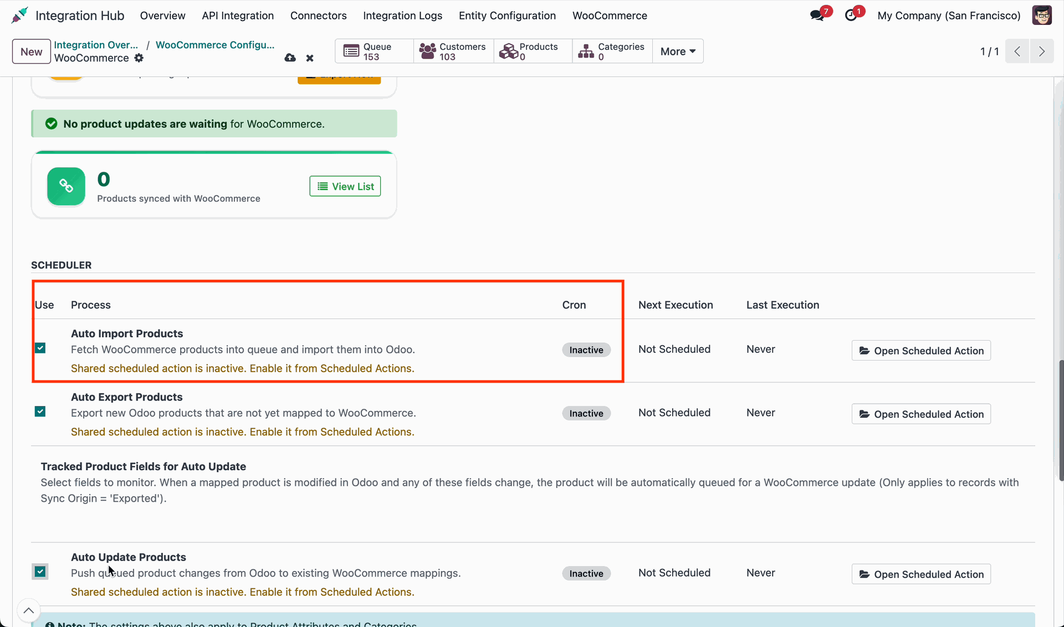Click the Last Execution column header
The height and width of the screenshot is (627, 1064).
(x=782, y=305)
